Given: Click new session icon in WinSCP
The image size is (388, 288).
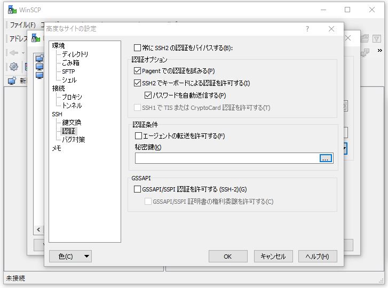Looking at the screenshot, I should click(x=12, y=81).
